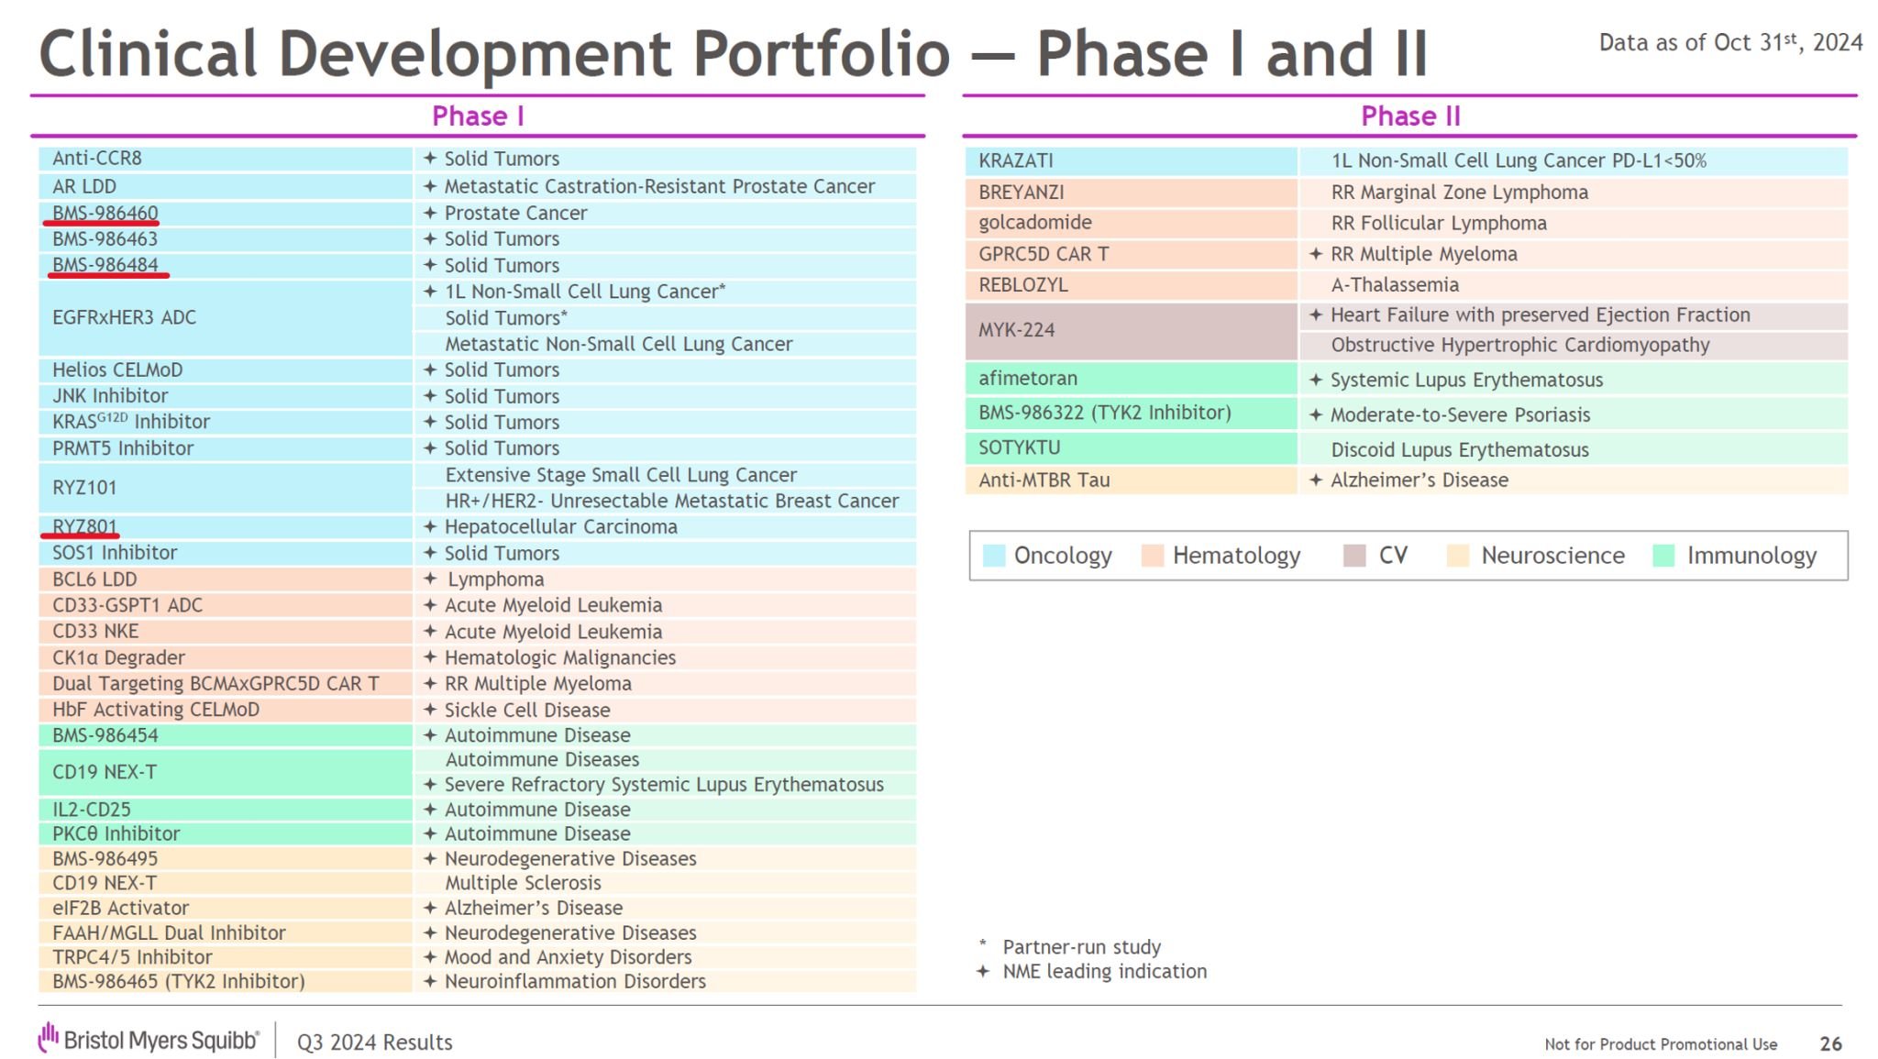Click the GPRC5D CAR T cell

(1131, 254)
